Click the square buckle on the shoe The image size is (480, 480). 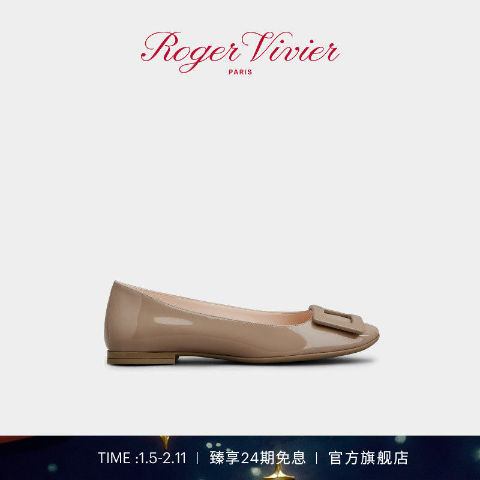336,319
